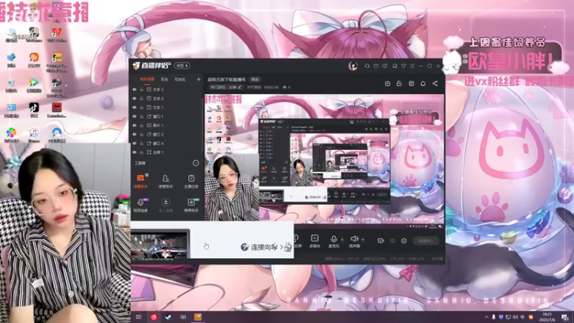This screenshot has width=574, height=323.
Task: Open the settings gear in the bottom bar
Action: [x=404, y=240]
